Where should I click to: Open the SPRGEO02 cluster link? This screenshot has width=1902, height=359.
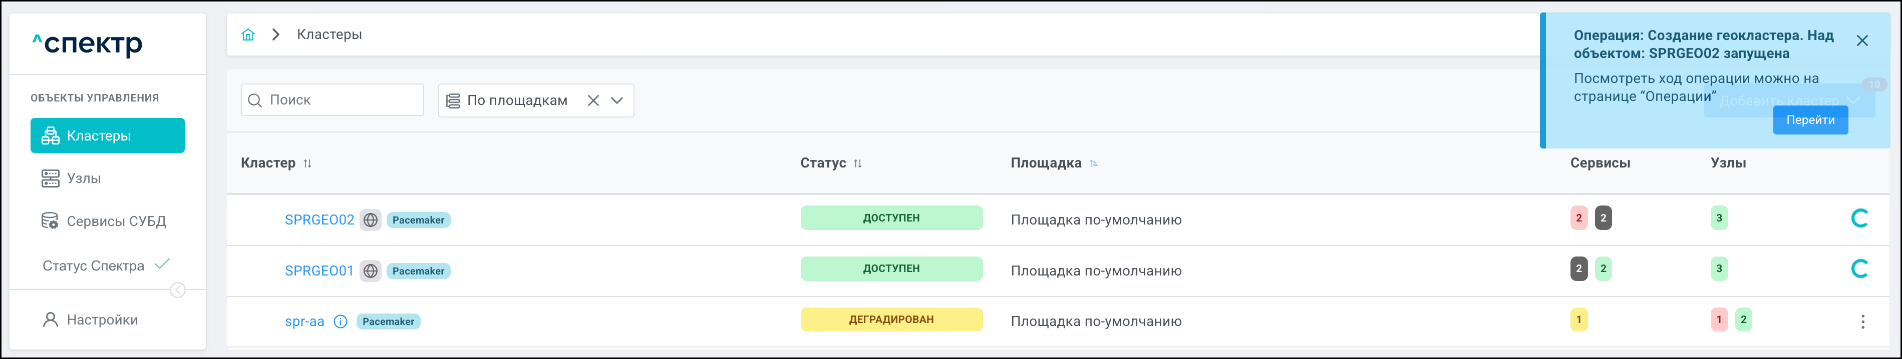[319, 219]
